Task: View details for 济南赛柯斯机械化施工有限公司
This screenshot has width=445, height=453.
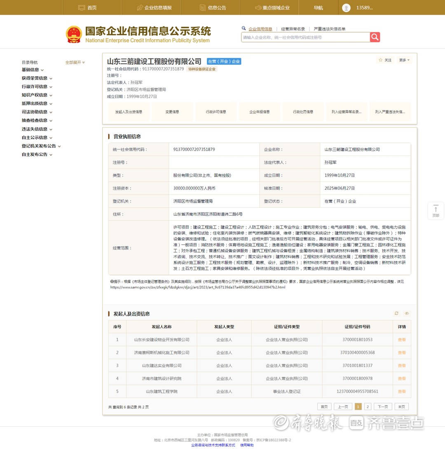Action: (x=402, y=352)
